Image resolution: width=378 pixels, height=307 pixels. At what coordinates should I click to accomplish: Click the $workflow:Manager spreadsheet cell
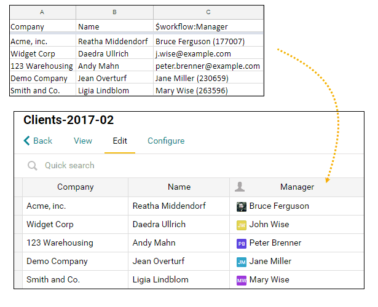(208, 26)
